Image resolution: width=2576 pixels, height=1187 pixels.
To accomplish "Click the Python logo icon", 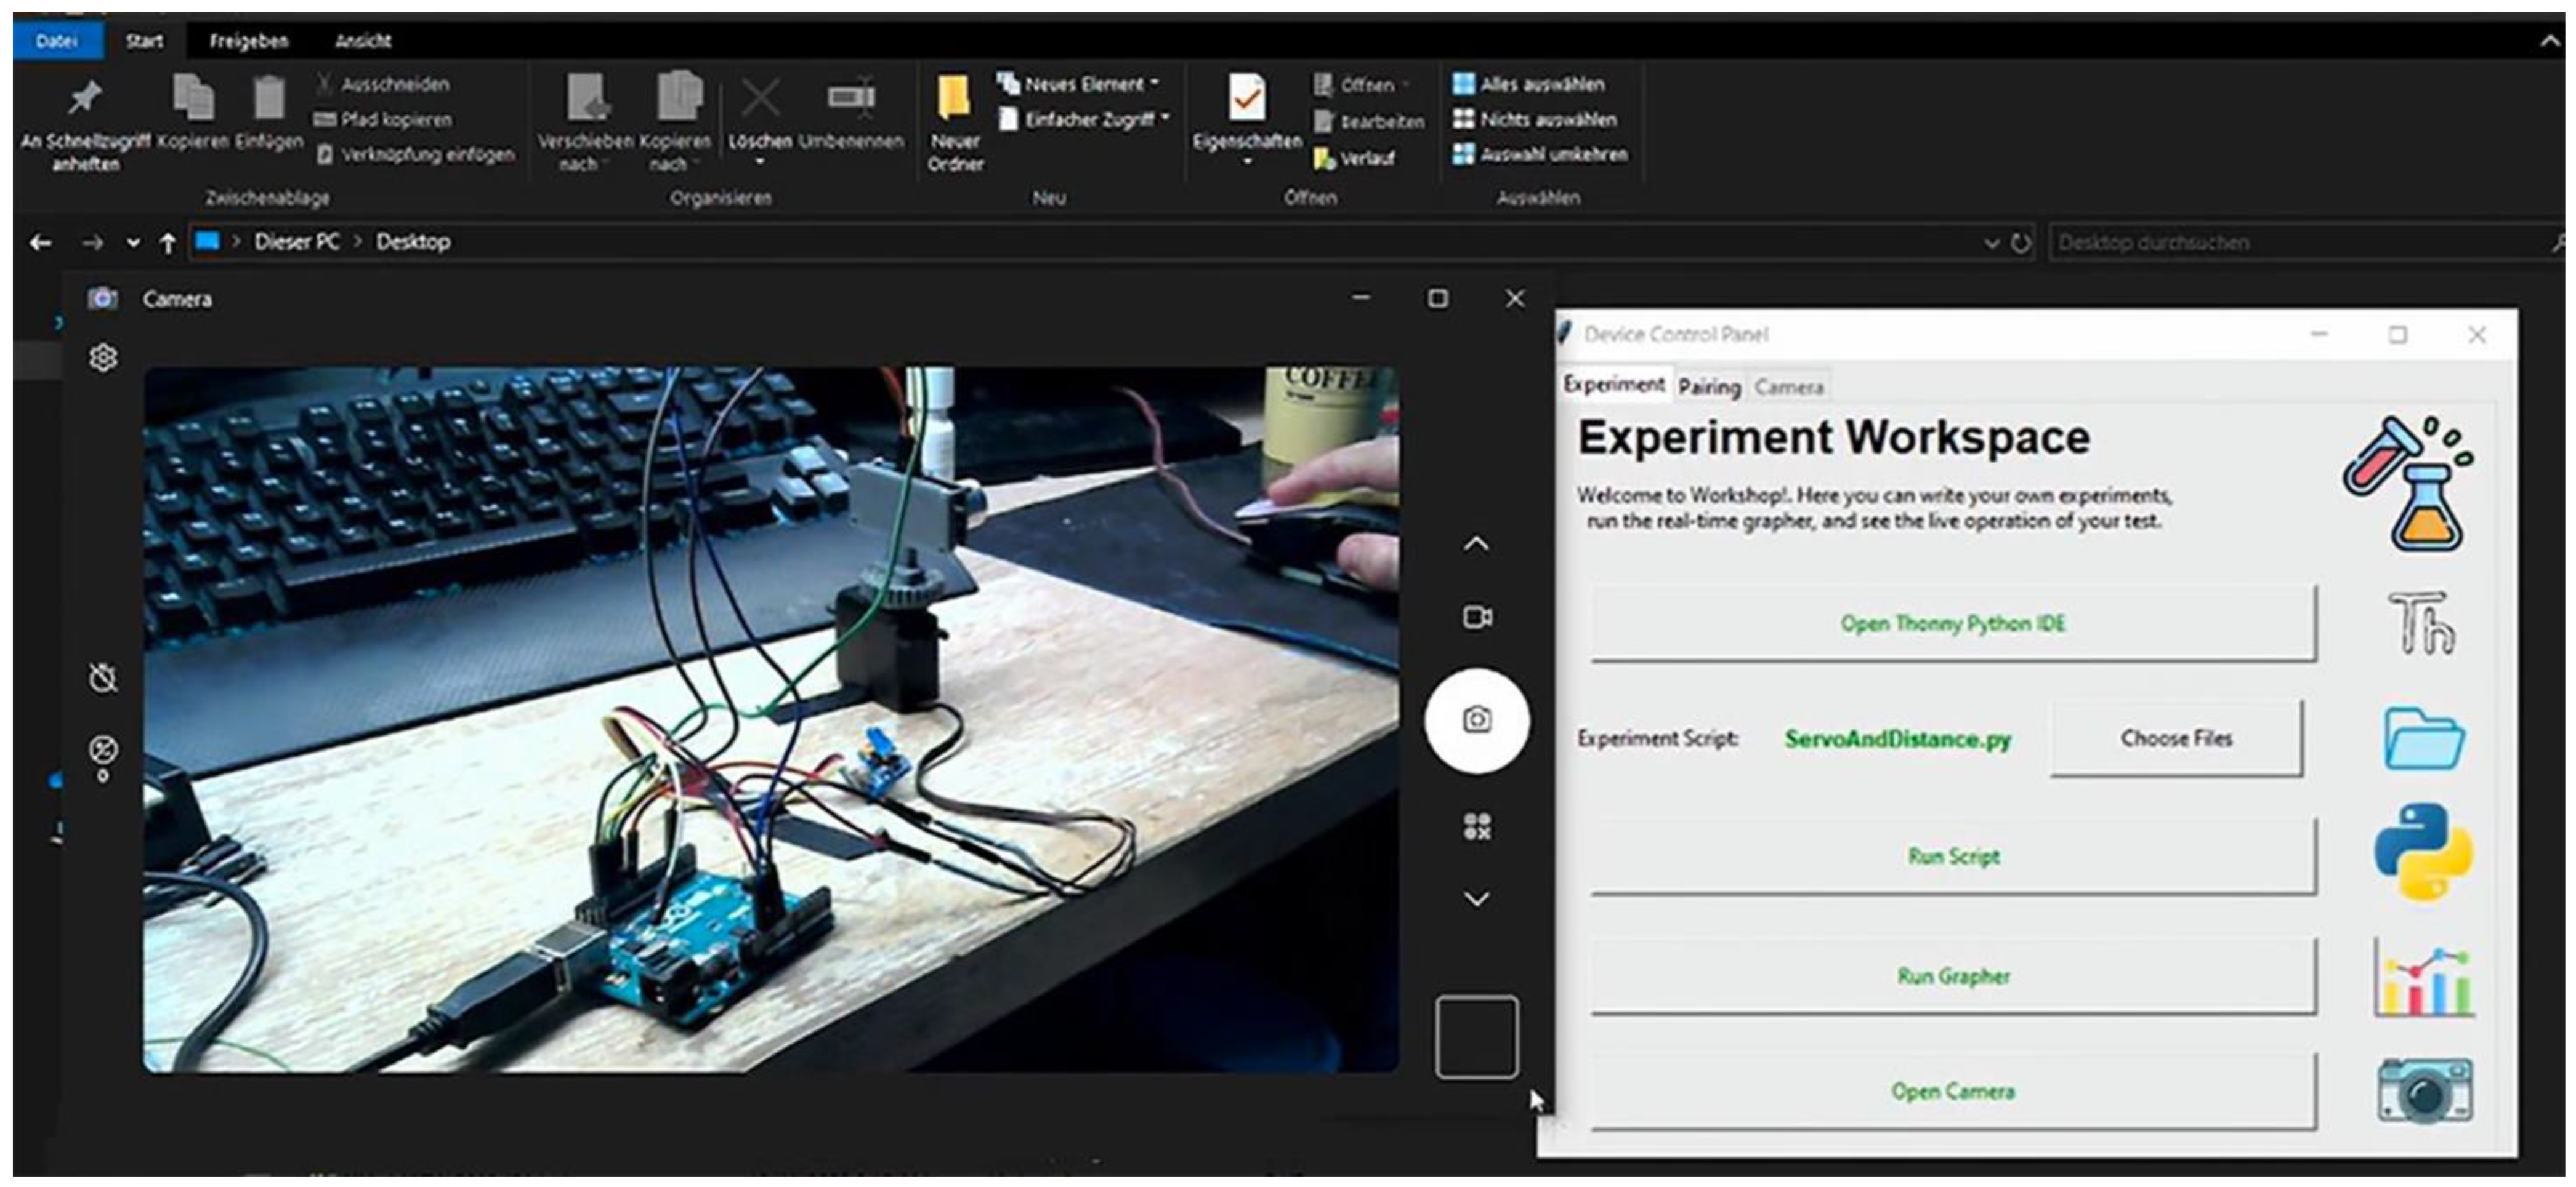I will pos(2423,852).
